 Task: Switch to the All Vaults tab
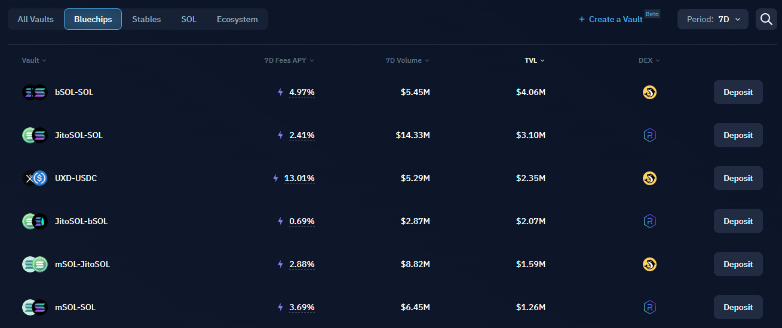[x=36, y=19]
